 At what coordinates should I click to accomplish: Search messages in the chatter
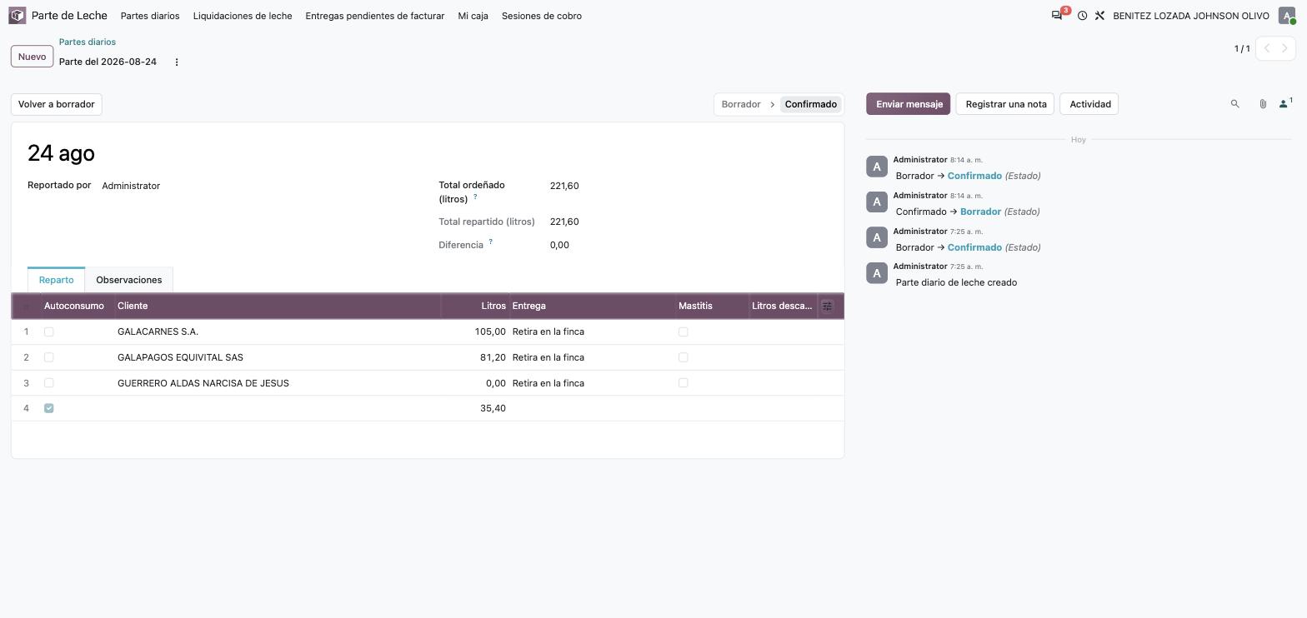(x=1235, y=104)
